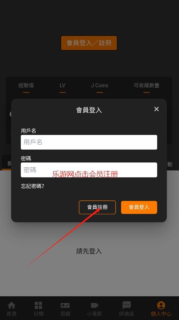This screenshot has height=320, width=179.
Task: Open the 遊戲 gamepad icon
Action: click(x=65, y=305)
